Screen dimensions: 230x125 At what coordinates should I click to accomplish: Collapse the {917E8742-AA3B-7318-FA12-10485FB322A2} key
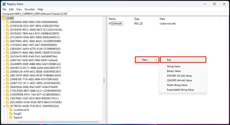click(4, 106)
